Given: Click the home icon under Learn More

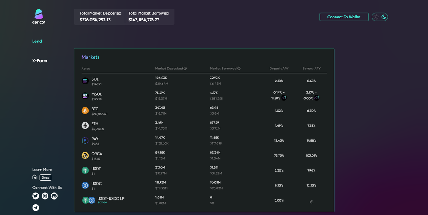Looking at the screenshot, I should coord(35,177).
